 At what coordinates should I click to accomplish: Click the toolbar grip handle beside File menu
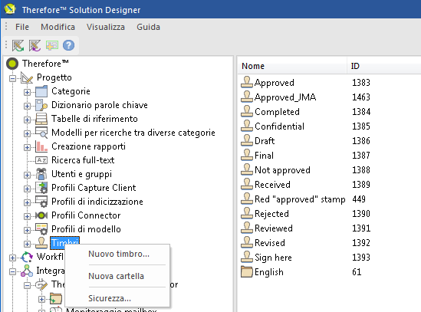pyautogui.click(x=6, y=27)
